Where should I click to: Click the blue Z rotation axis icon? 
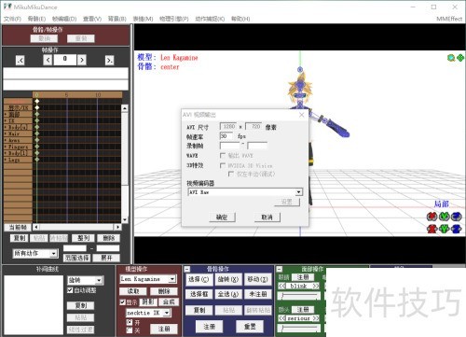[457, 216]
